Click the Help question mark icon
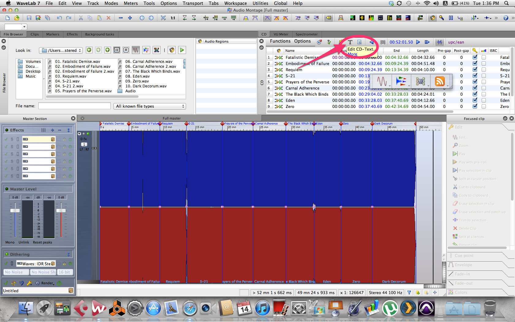This screenshot has height=322, width=515. click(506, 18)
